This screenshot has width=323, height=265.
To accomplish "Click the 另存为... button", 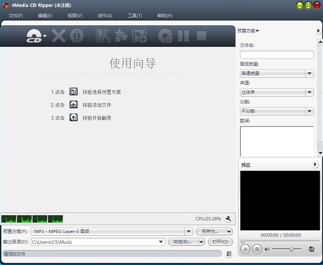I will tap(210, 231).
